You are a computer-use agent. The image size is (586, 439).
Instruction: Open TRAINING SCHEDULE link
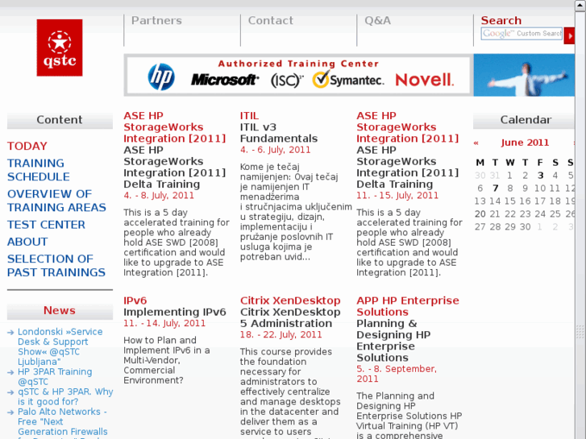(39, 170)
